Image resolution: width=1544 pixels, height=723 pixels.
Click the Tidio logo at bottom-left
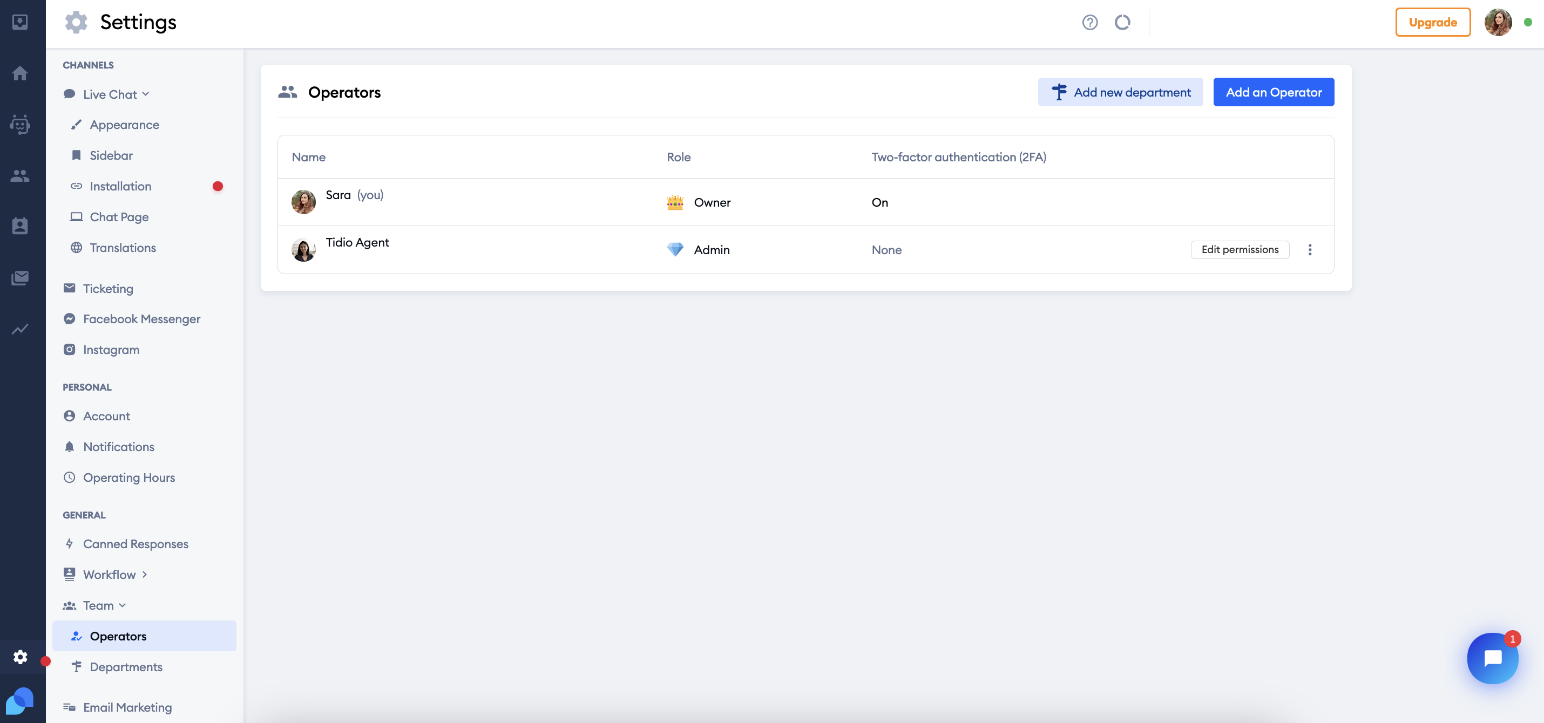point(20,701)
